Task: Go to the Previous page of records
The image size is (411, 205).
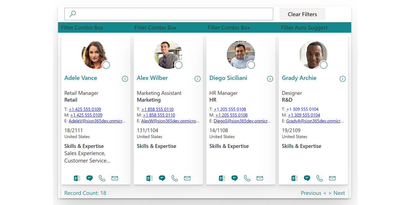Action: [313, 193]
